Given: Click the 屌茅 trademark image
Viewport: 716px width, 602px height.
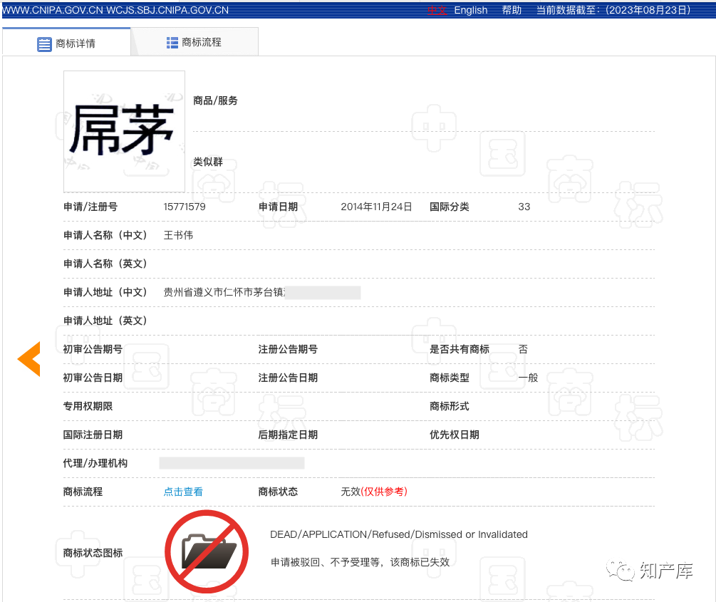Looking at the screenshot, I should click(124, 131).
